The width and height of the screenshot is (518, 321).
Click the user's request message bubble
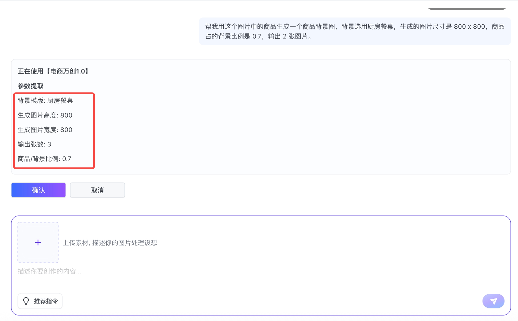click(x=354, y=31)
